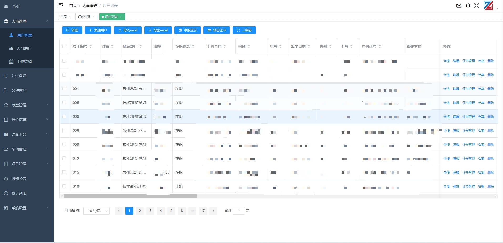Image resolution: width=503 pixels, height=243 pixels.
Task: Sort by 姓名 column arrows
Action: tap(112, 46)
